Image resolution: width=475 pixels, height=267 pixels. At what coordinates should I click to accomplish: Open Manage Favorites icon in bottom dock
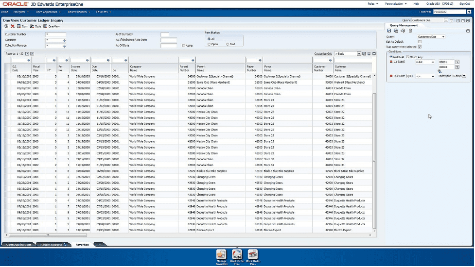pos(221,256)
